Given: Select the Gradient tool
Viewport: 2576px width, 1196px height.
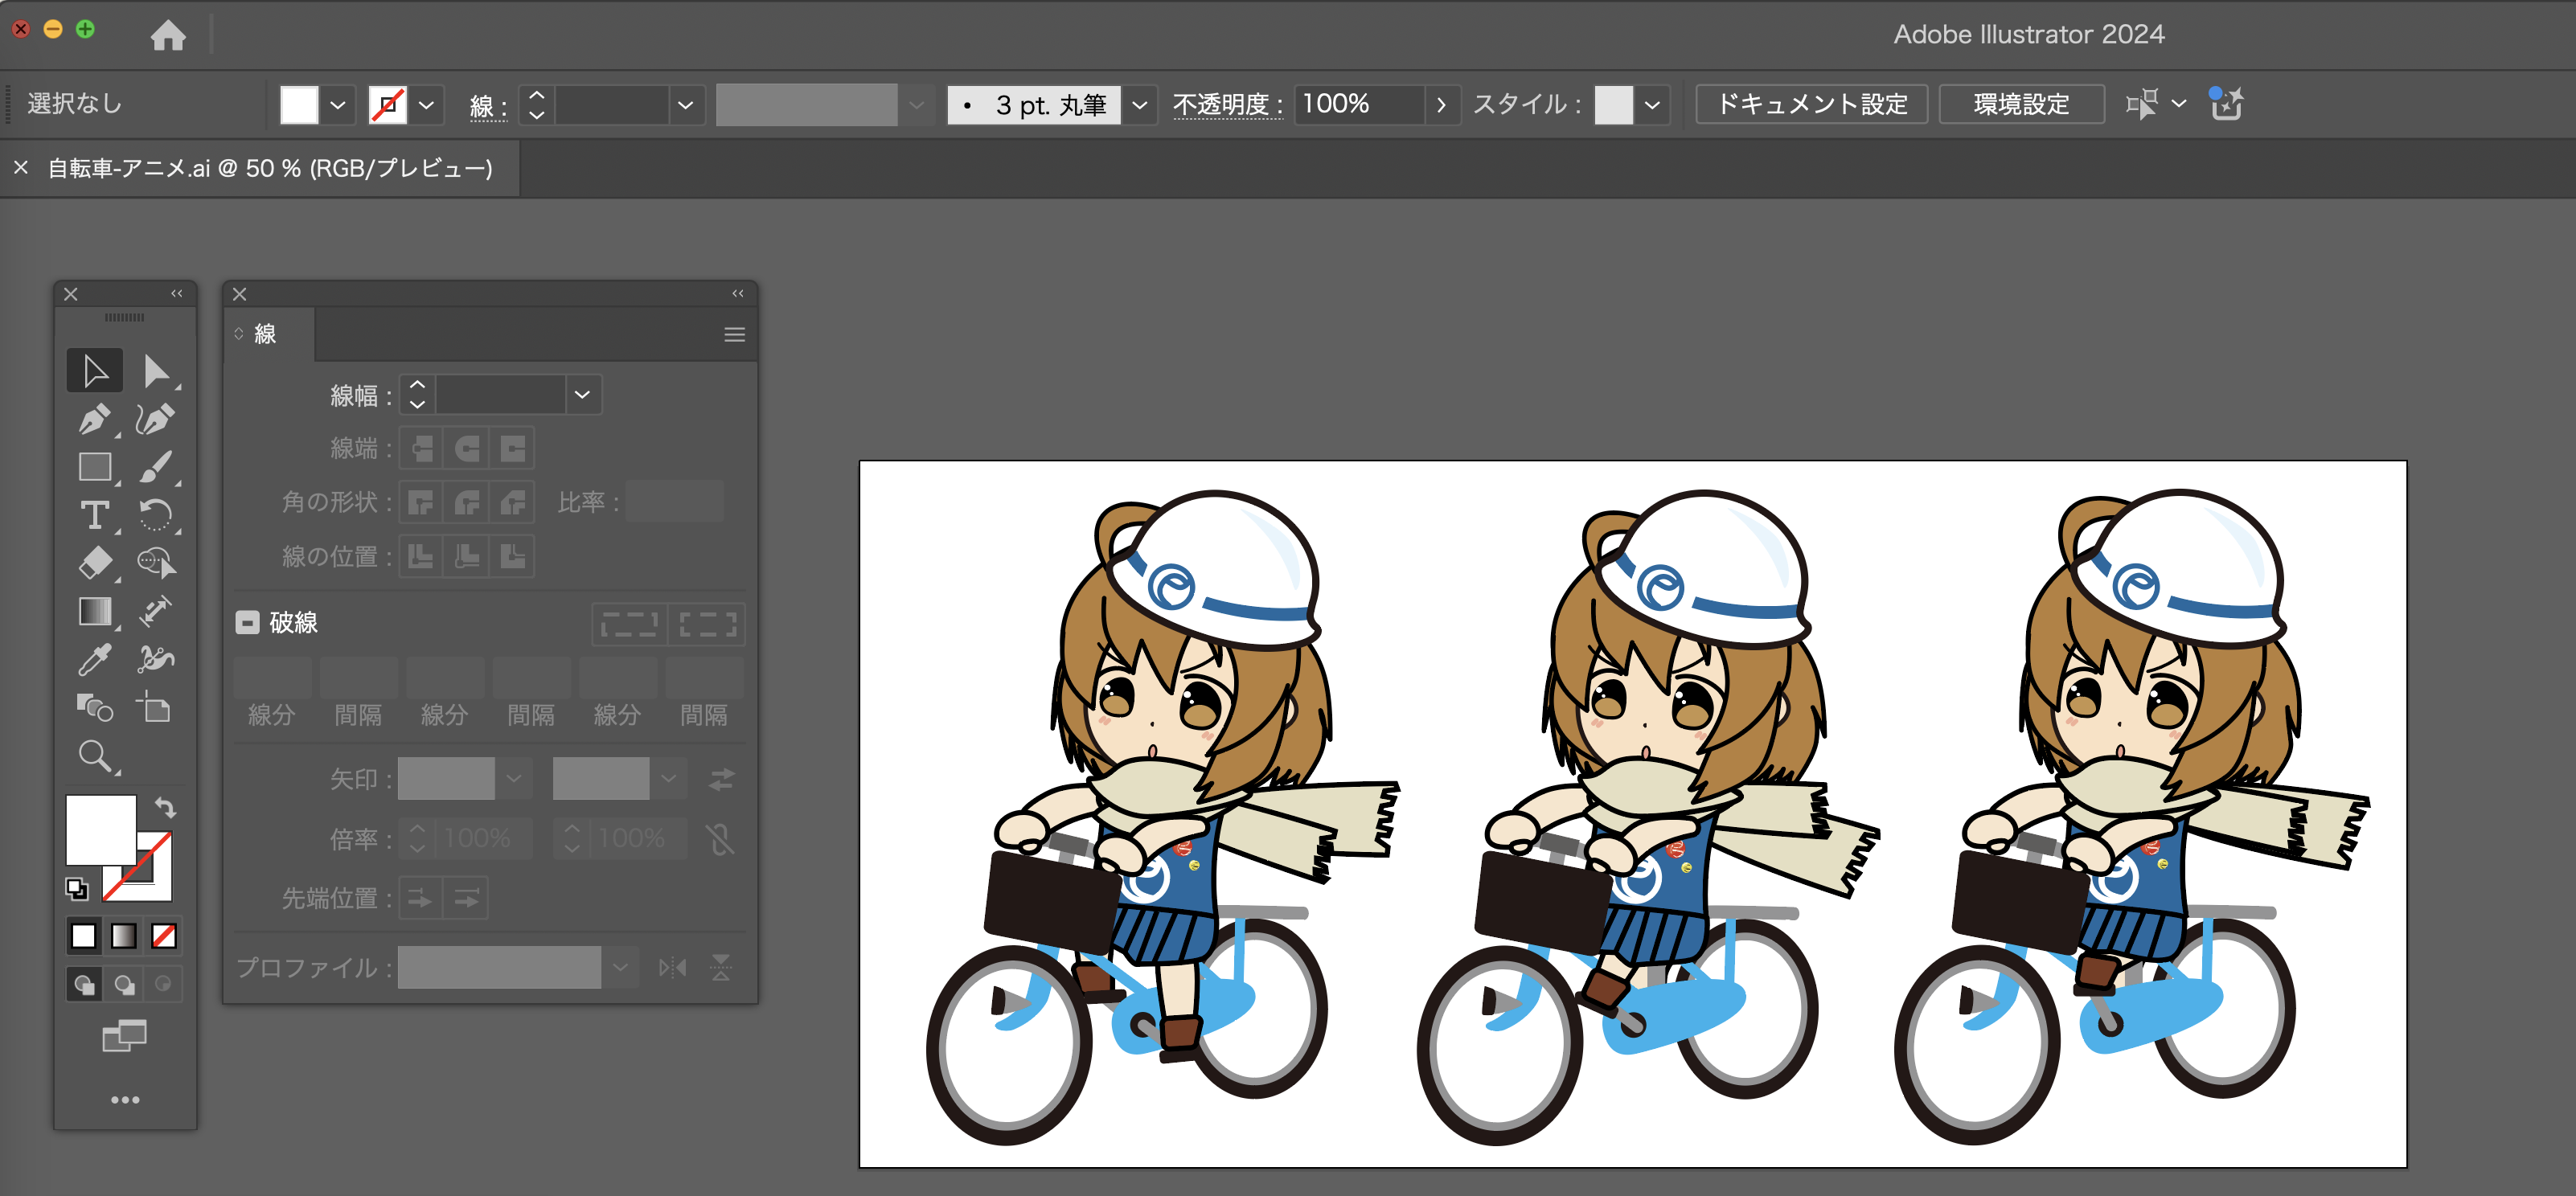Looking at the screenshot, I should [x=95, y=611].
